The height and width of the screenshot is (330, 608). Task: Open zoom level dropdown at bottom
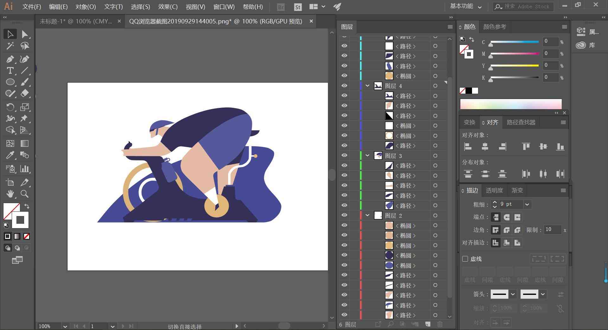pos(65,326)
